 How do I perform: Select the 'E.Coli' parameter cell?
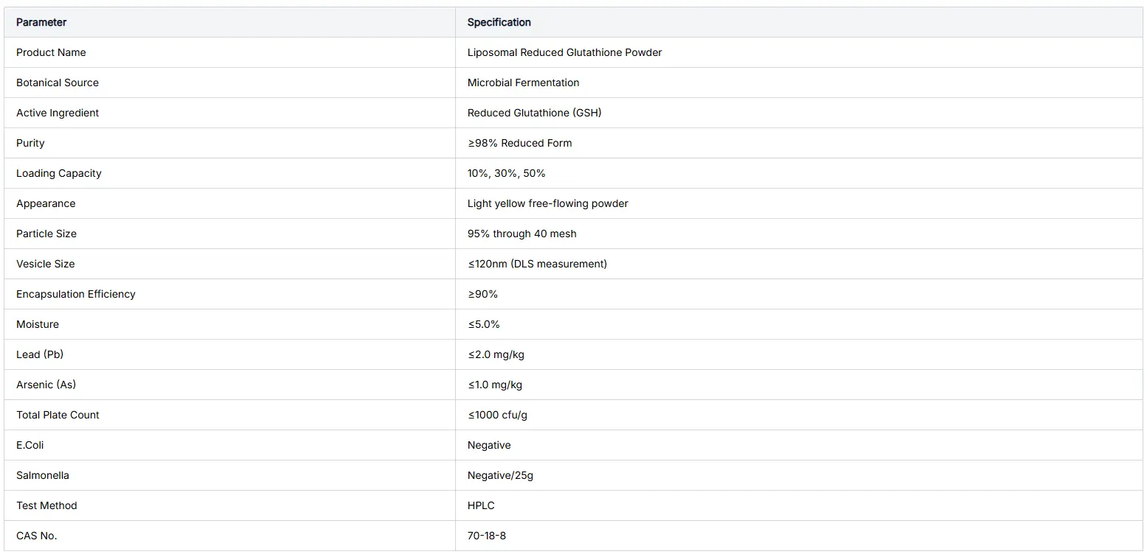(x=230, y=445)
